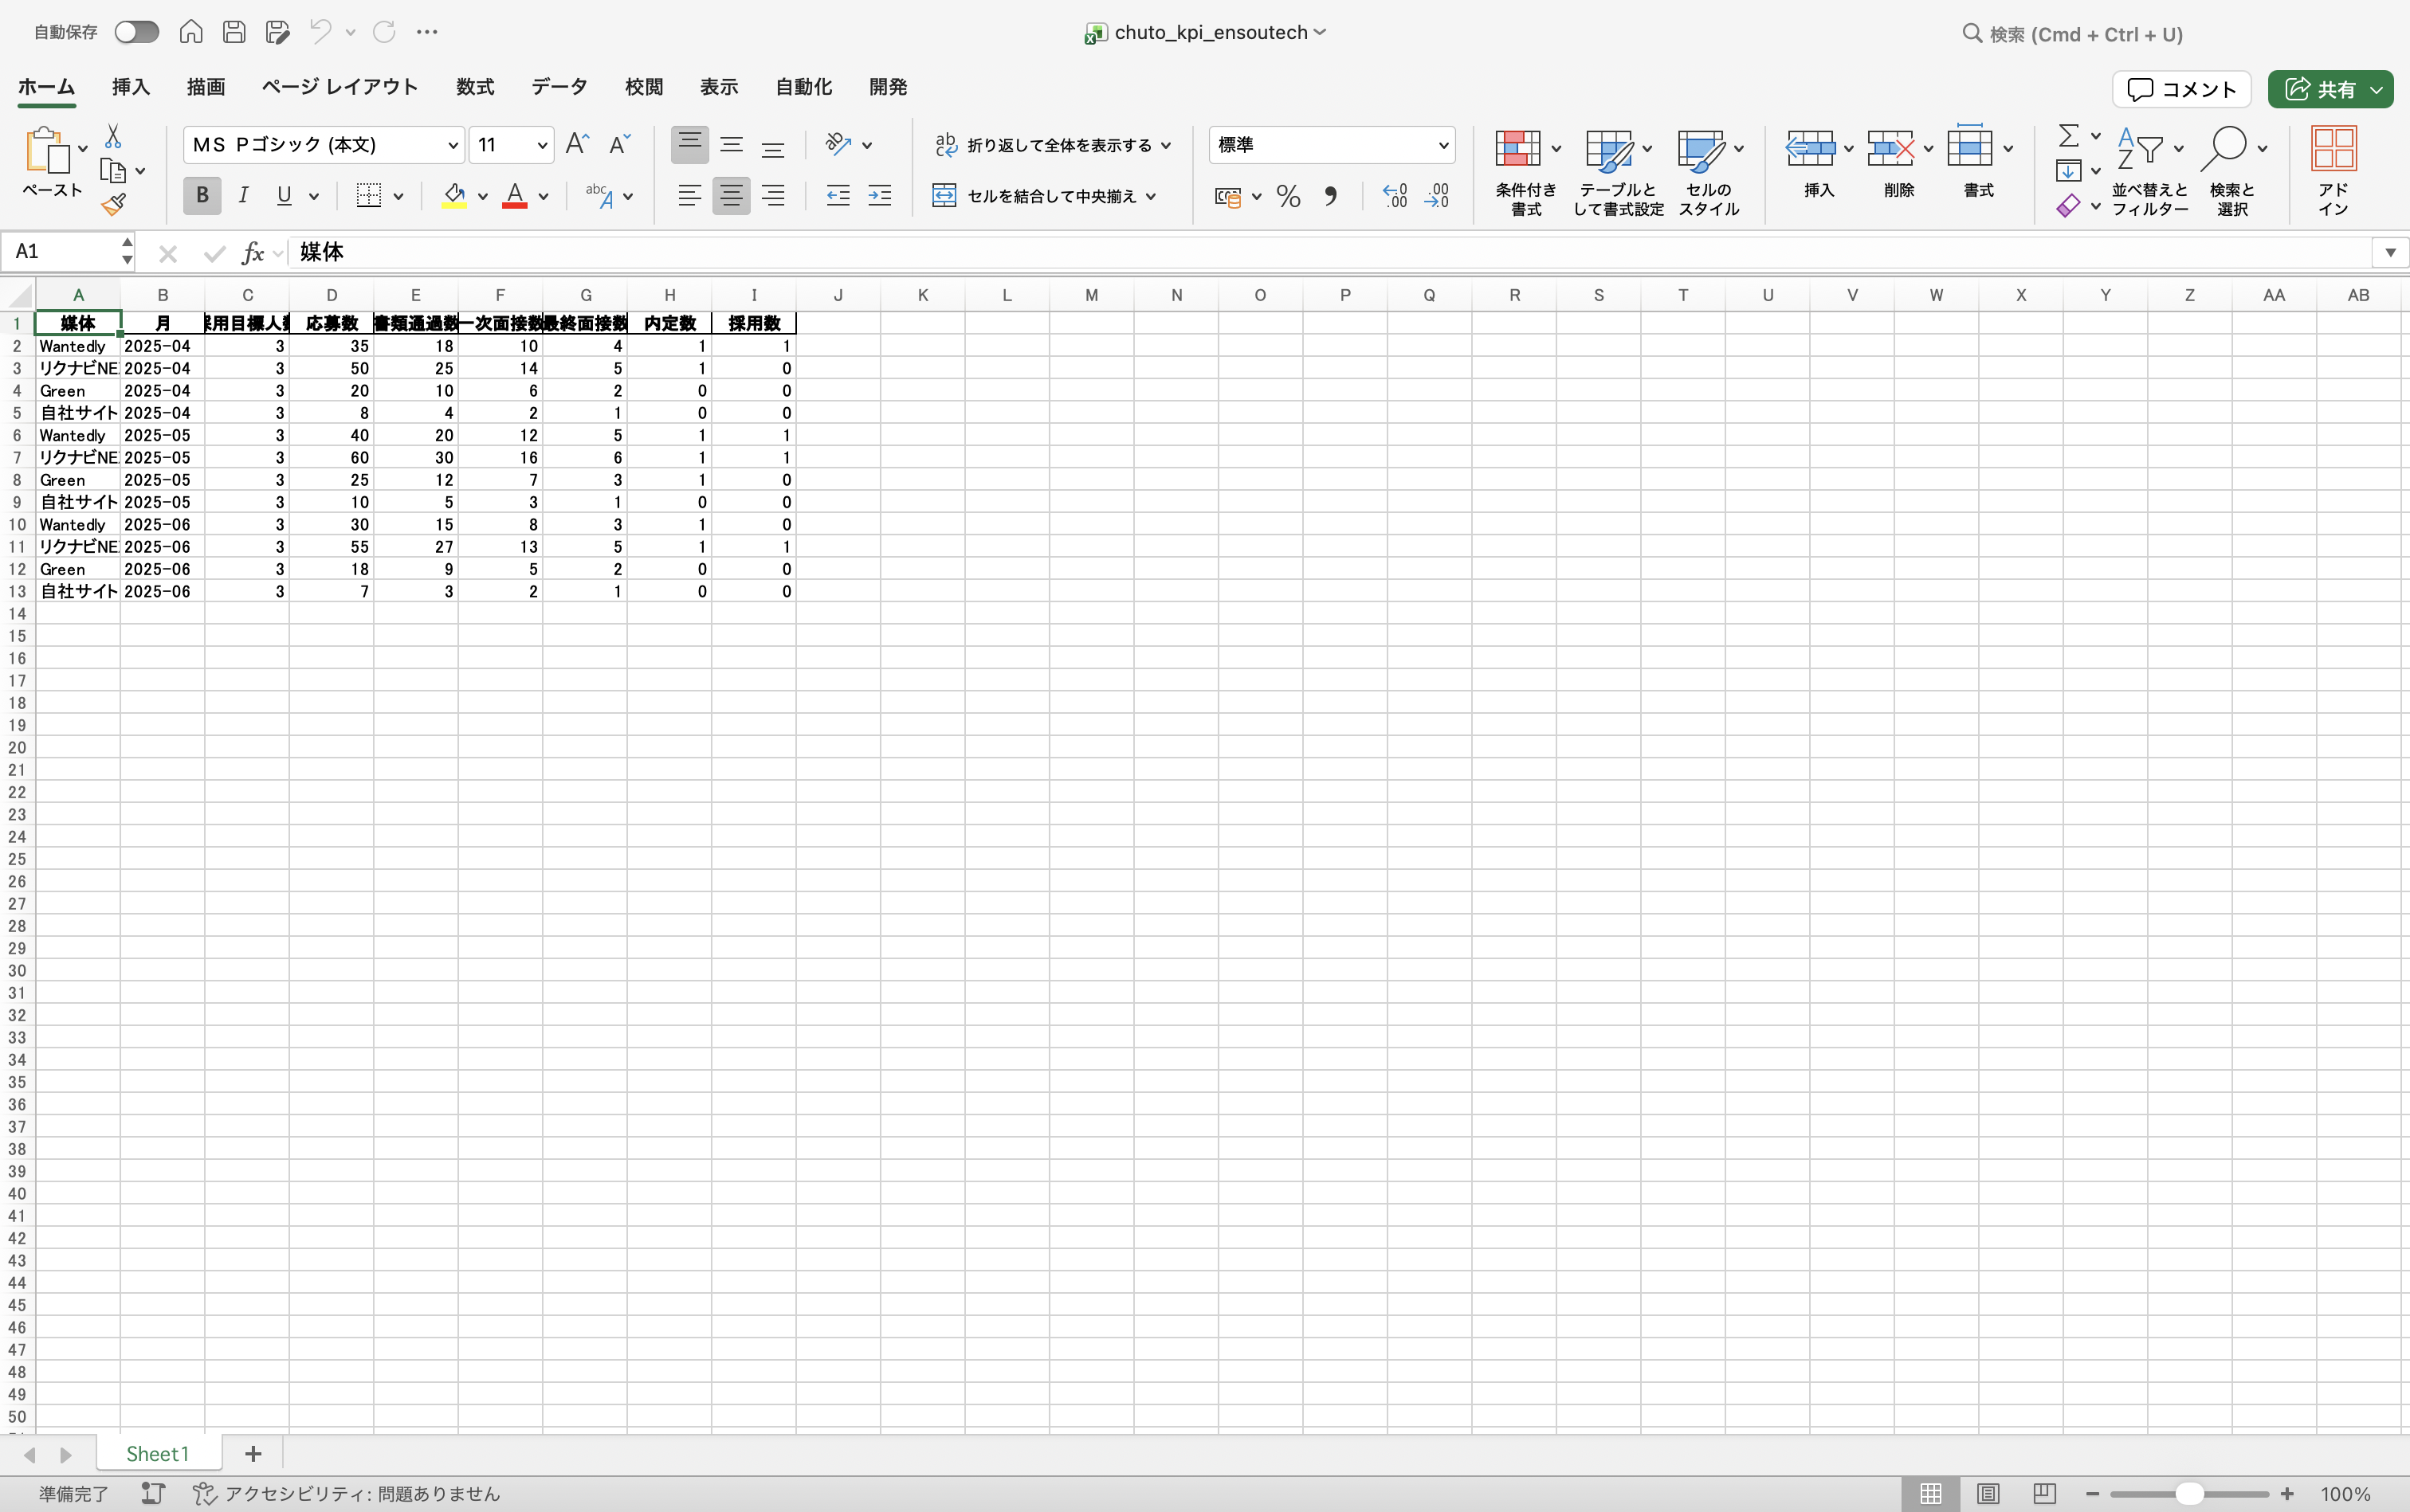Click increase decimal places icon
The height and width of the screenshot is (1512, 2410).
(x=1395, y=196)
